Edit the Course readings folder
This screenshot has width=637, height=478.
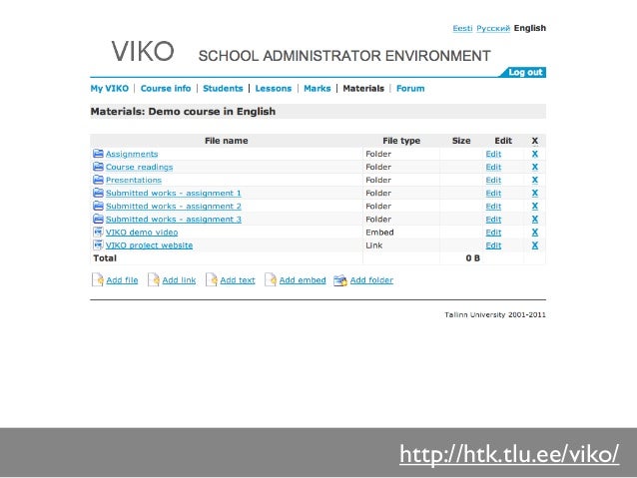[493, 167]
